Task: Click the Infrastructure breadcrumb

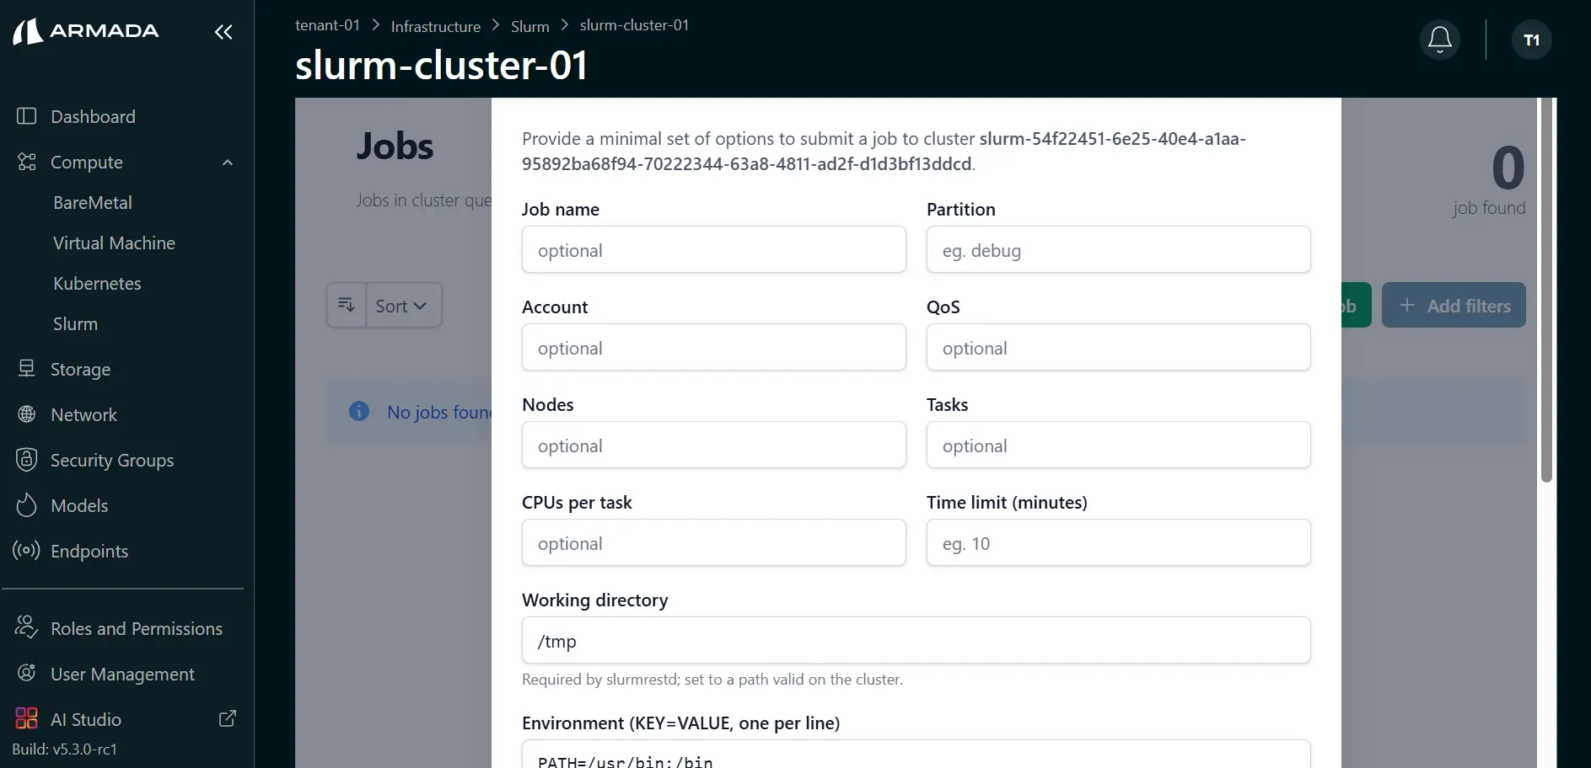Action: point(436,26)
